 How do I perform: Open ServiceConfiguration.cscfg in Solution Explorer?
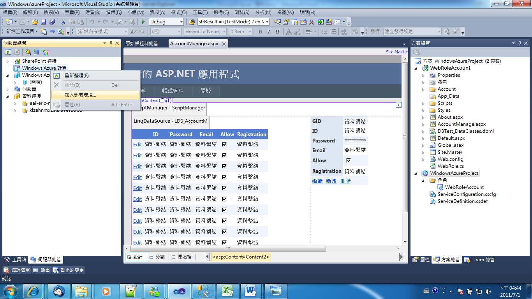click(467, 194)
